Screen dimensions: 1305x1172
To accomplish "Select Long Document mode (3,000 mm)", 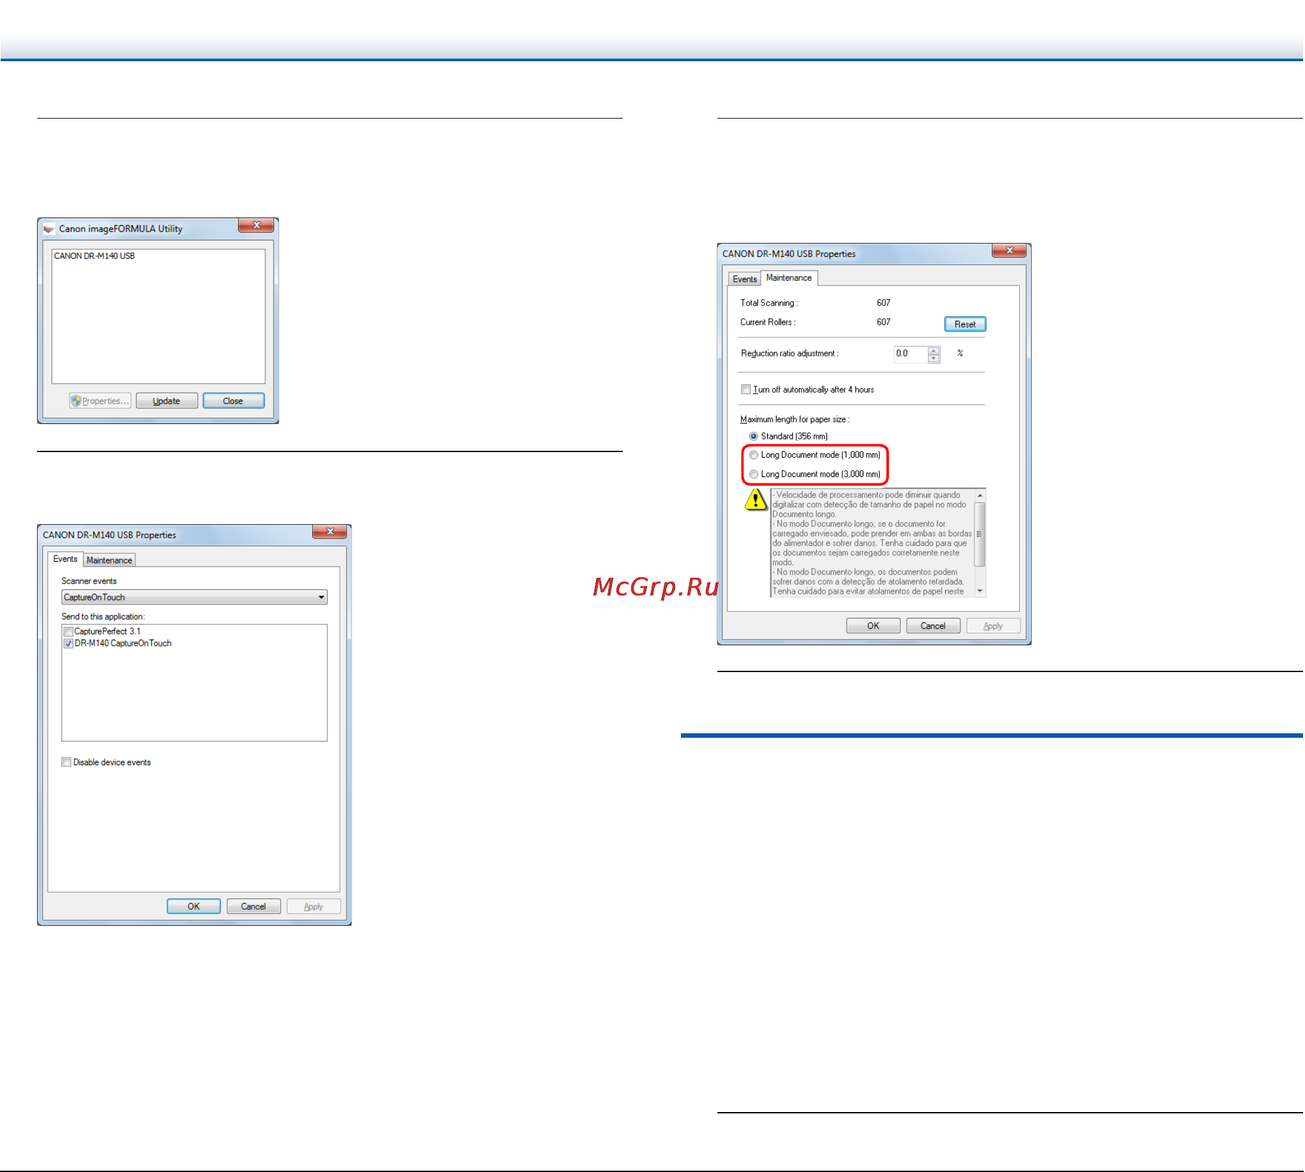I will (x=754, y=474).
